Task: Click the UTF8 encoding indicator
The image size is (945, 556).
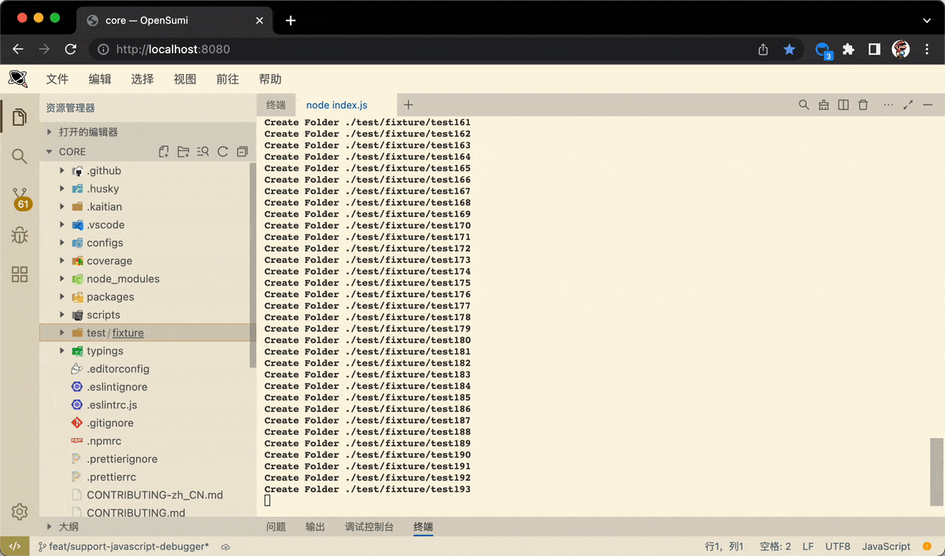Action: coord(837,546)
